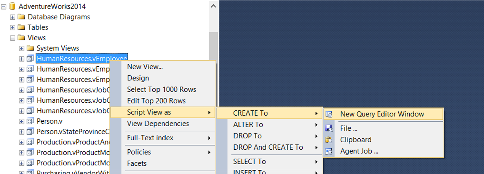
Task: Click the Clipboard icon in the submenu
Action: (329, 140)
